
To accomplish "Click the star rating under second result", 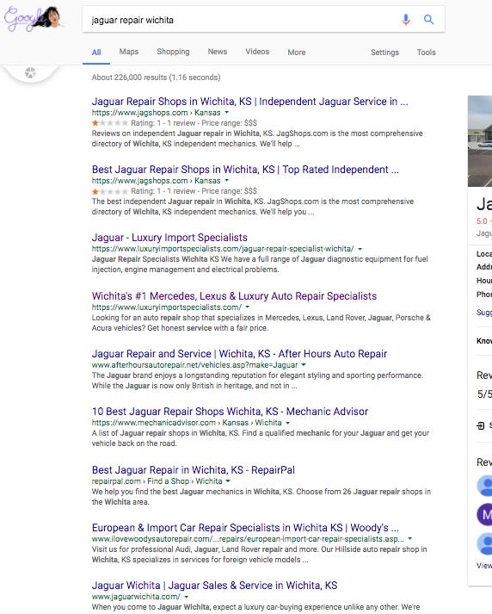I will click(110, 191).
